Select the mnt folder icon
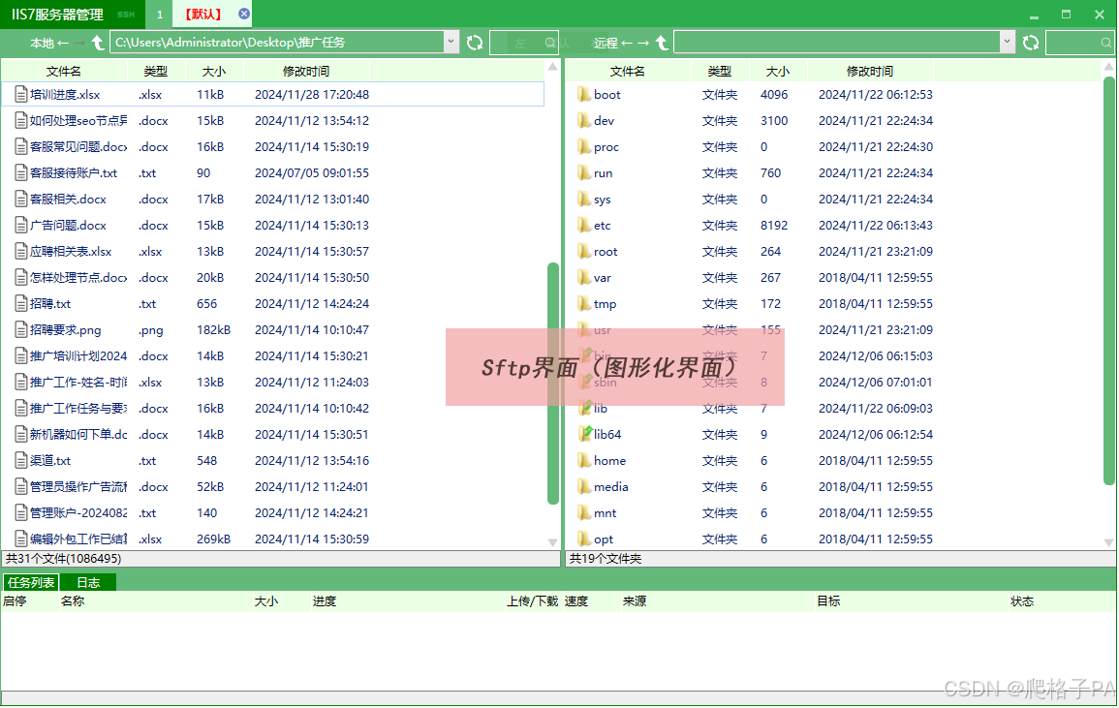 click(x=584, y=512)
